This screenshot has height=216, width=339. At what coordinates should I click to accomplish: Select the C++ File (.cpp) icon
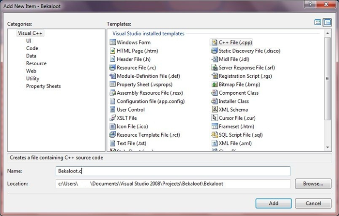pyautogui.click(x=215, y=43)
